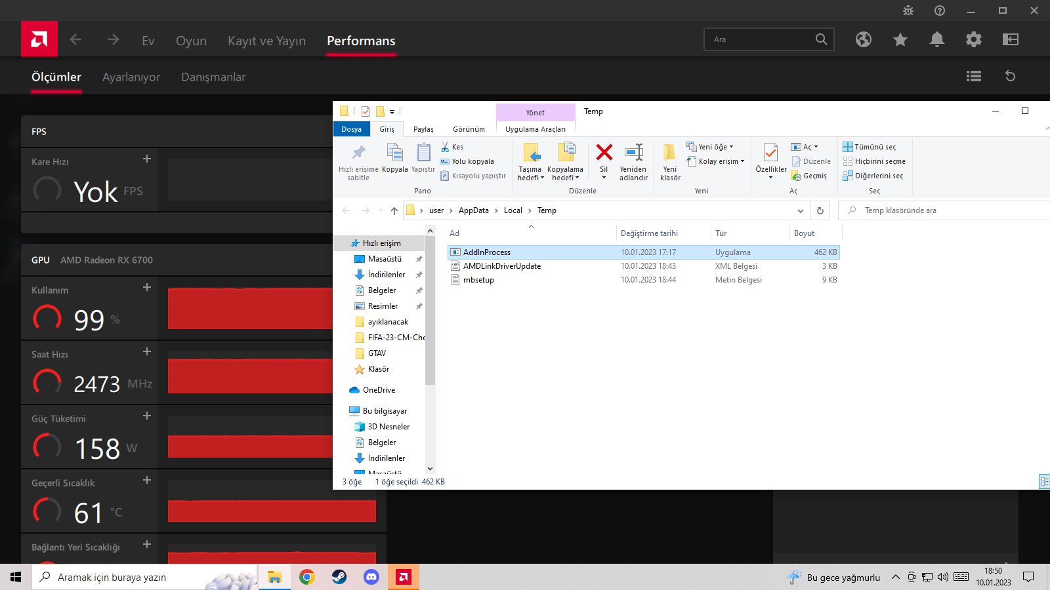Open the Danışmanlar sub-tab

(213, 77)
